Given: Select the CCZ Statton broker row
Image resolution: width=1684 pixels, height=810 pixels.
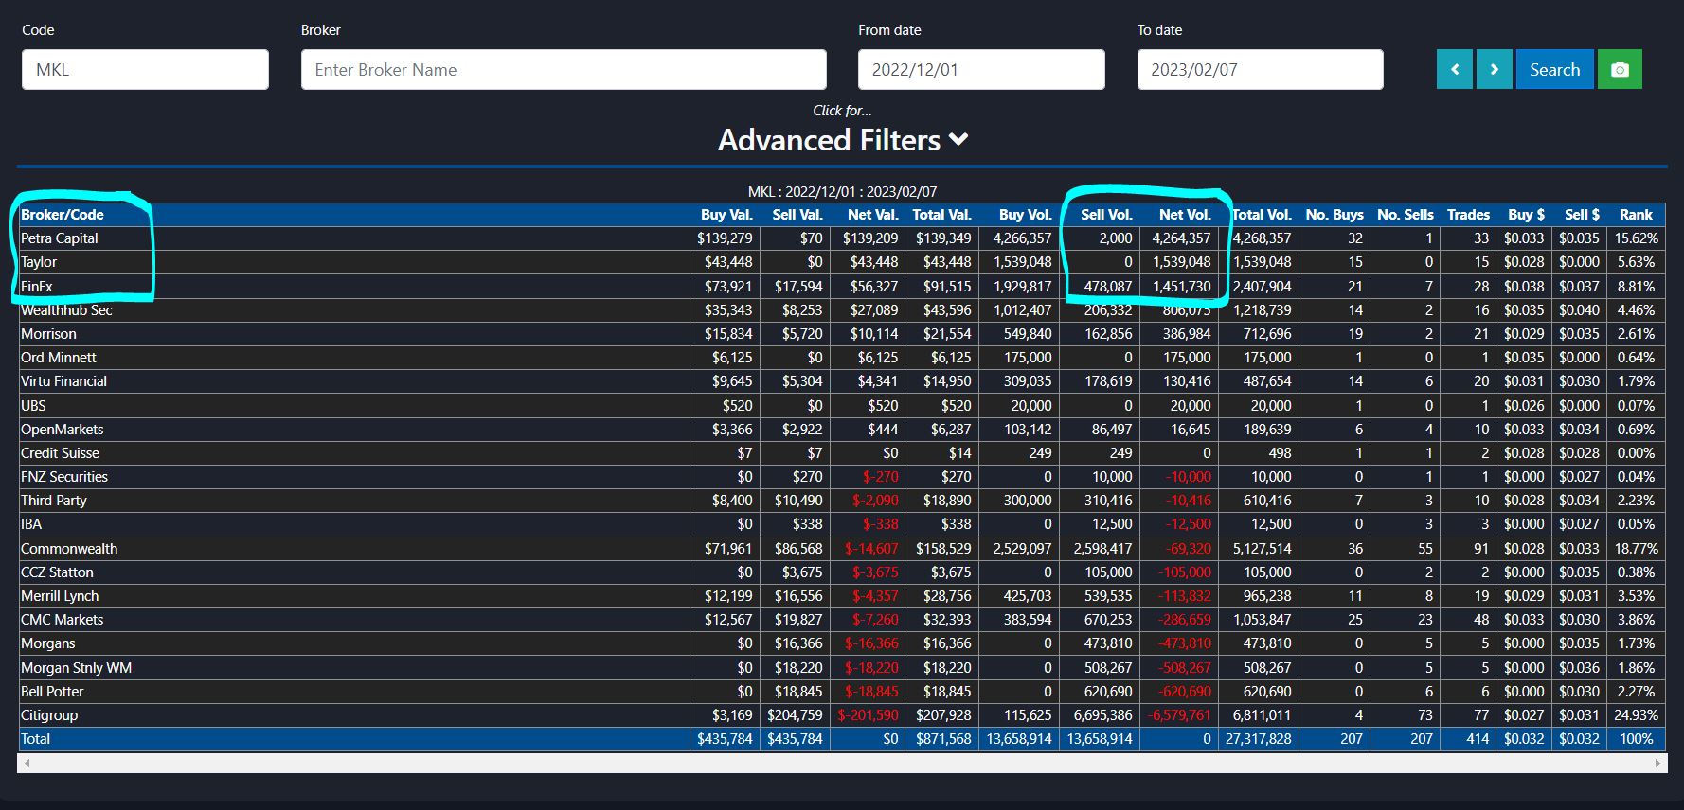Looking at the screenshot, I should point(841,572).
